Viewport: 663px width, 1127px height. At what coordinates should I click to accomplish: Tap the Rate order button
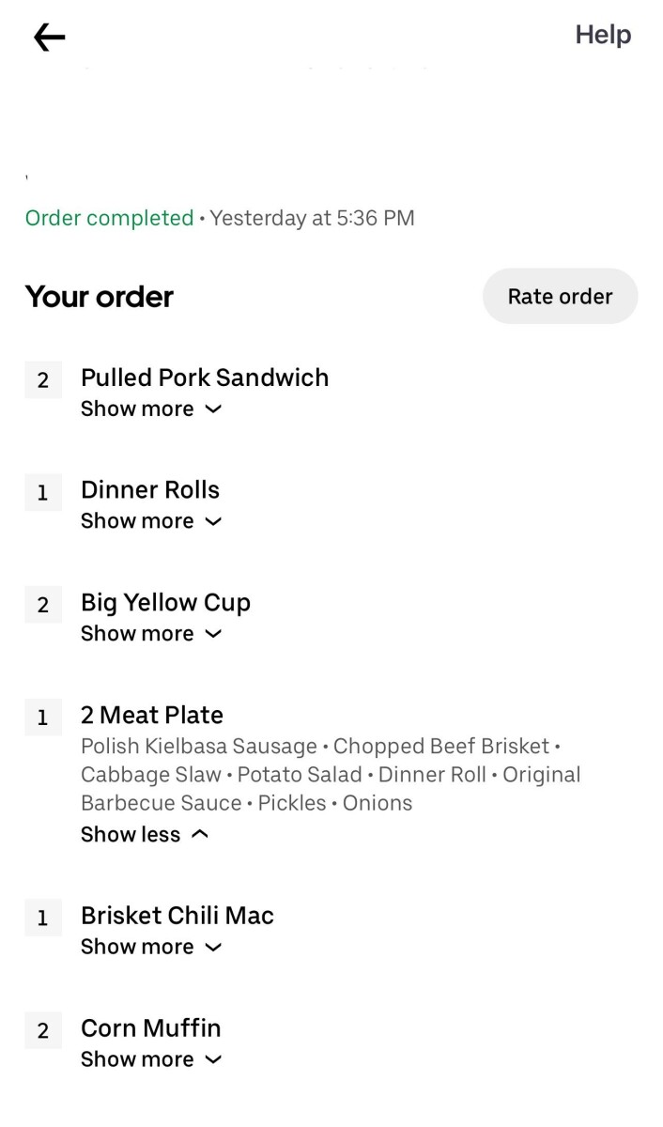(x=560, y=297)
